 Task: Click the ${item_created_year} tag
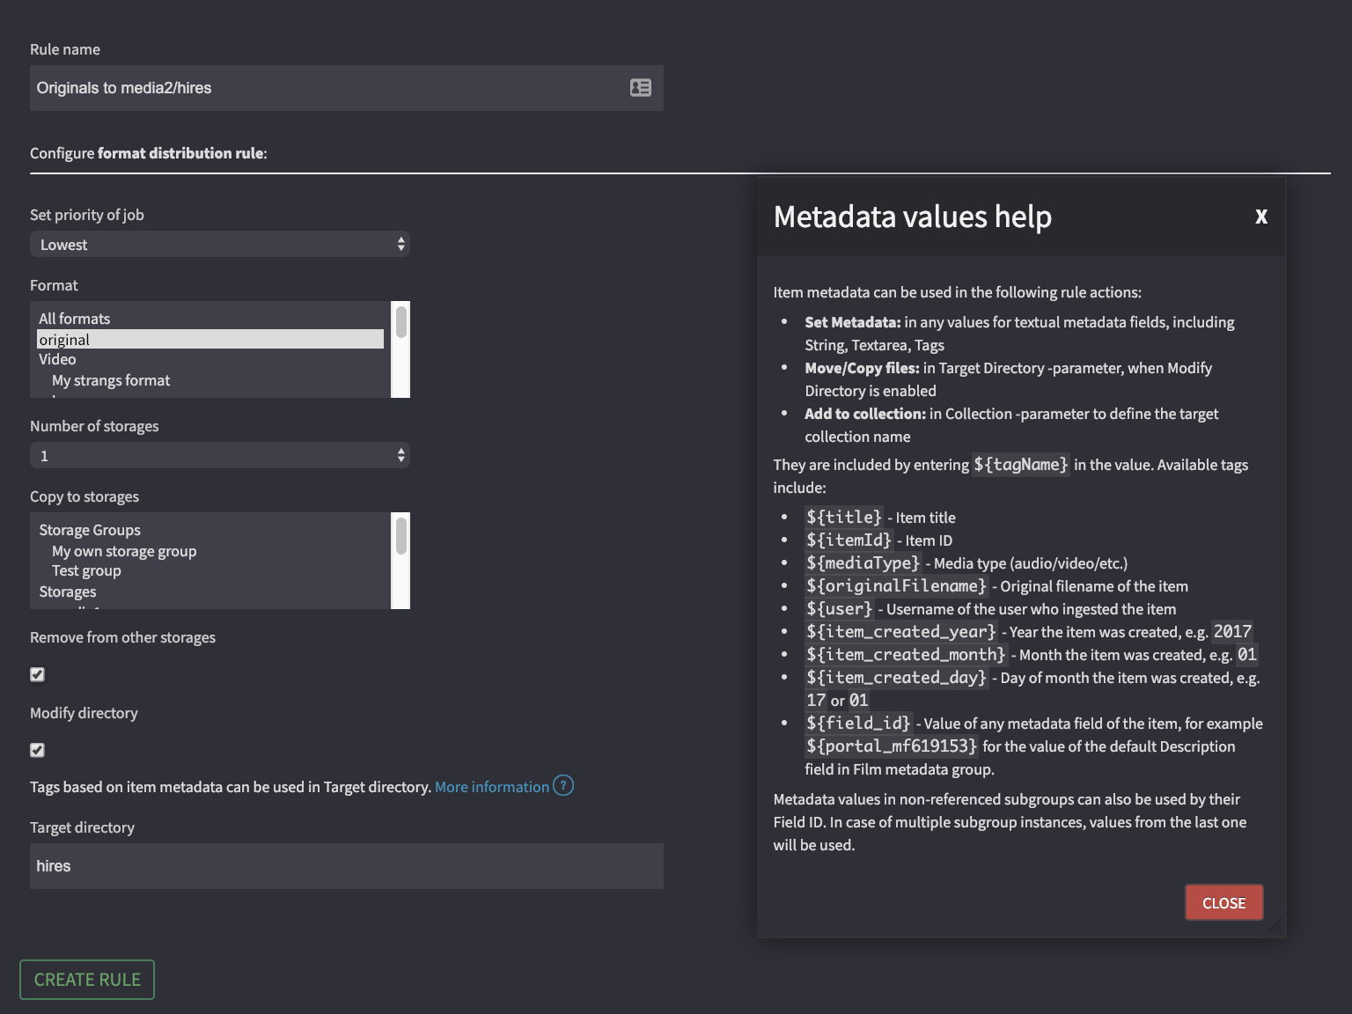point(900,631)
